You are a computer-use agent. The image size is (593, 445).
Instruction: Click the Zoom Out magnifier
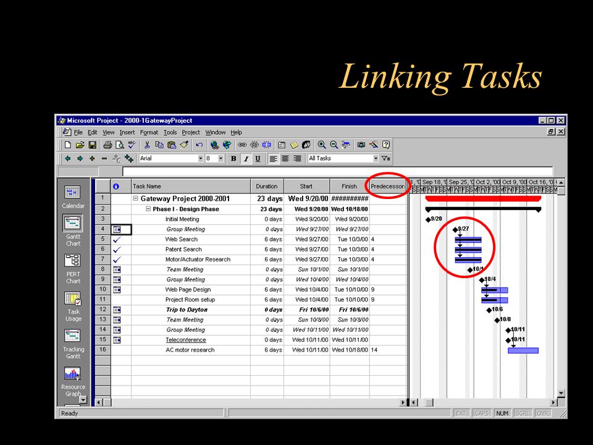[x=334, y=145]
